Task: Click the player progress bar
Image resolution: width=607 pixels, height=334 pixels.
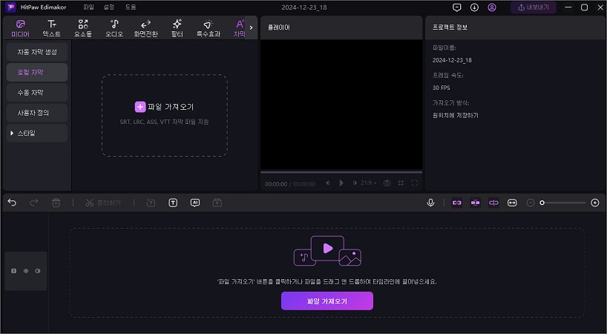Action: pyautogui.click(x=341, y=172)
